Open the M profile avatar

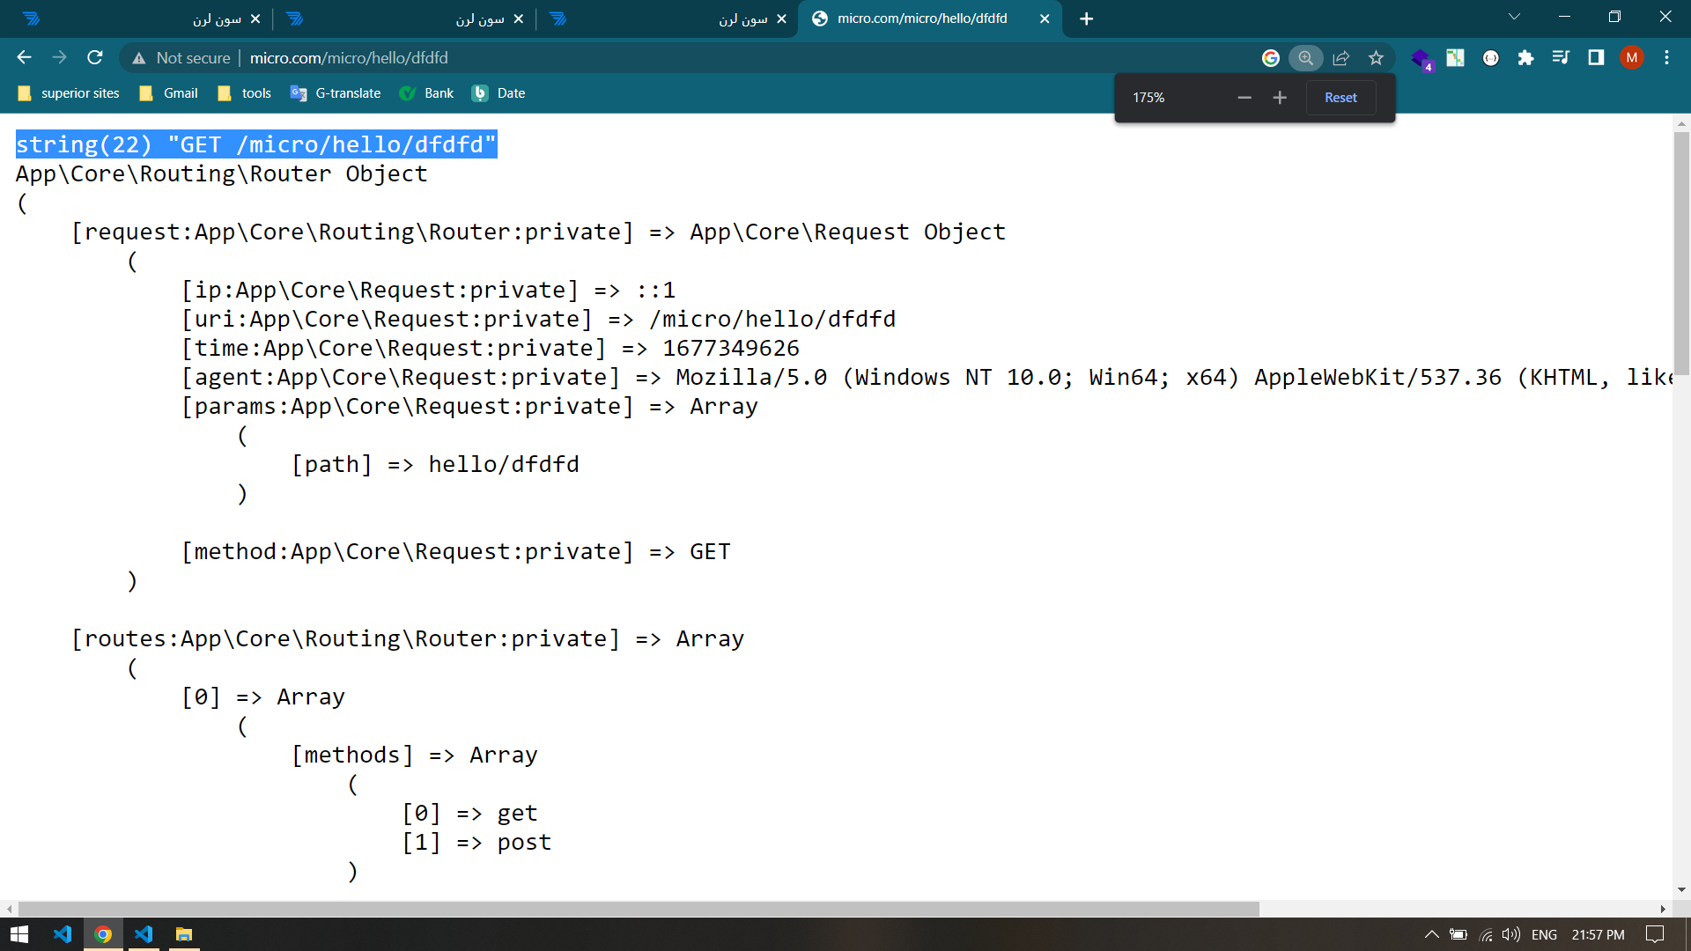tap(1631, 57)
